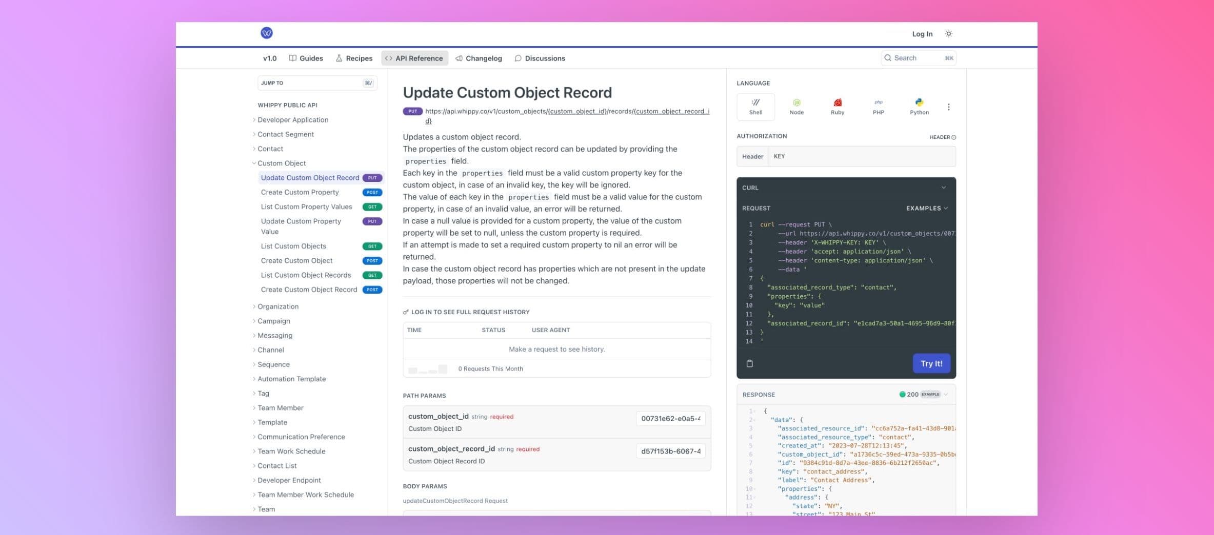Select the Shell language option
The width and height of the screenshot is (1214, 535).
754,107
